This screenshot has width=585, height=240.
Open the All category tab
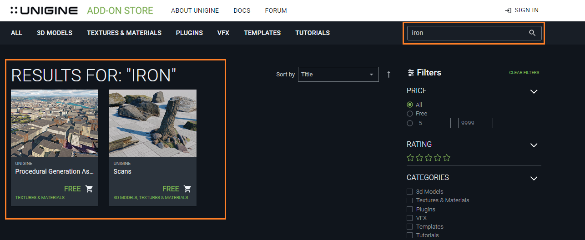(16, 33)
